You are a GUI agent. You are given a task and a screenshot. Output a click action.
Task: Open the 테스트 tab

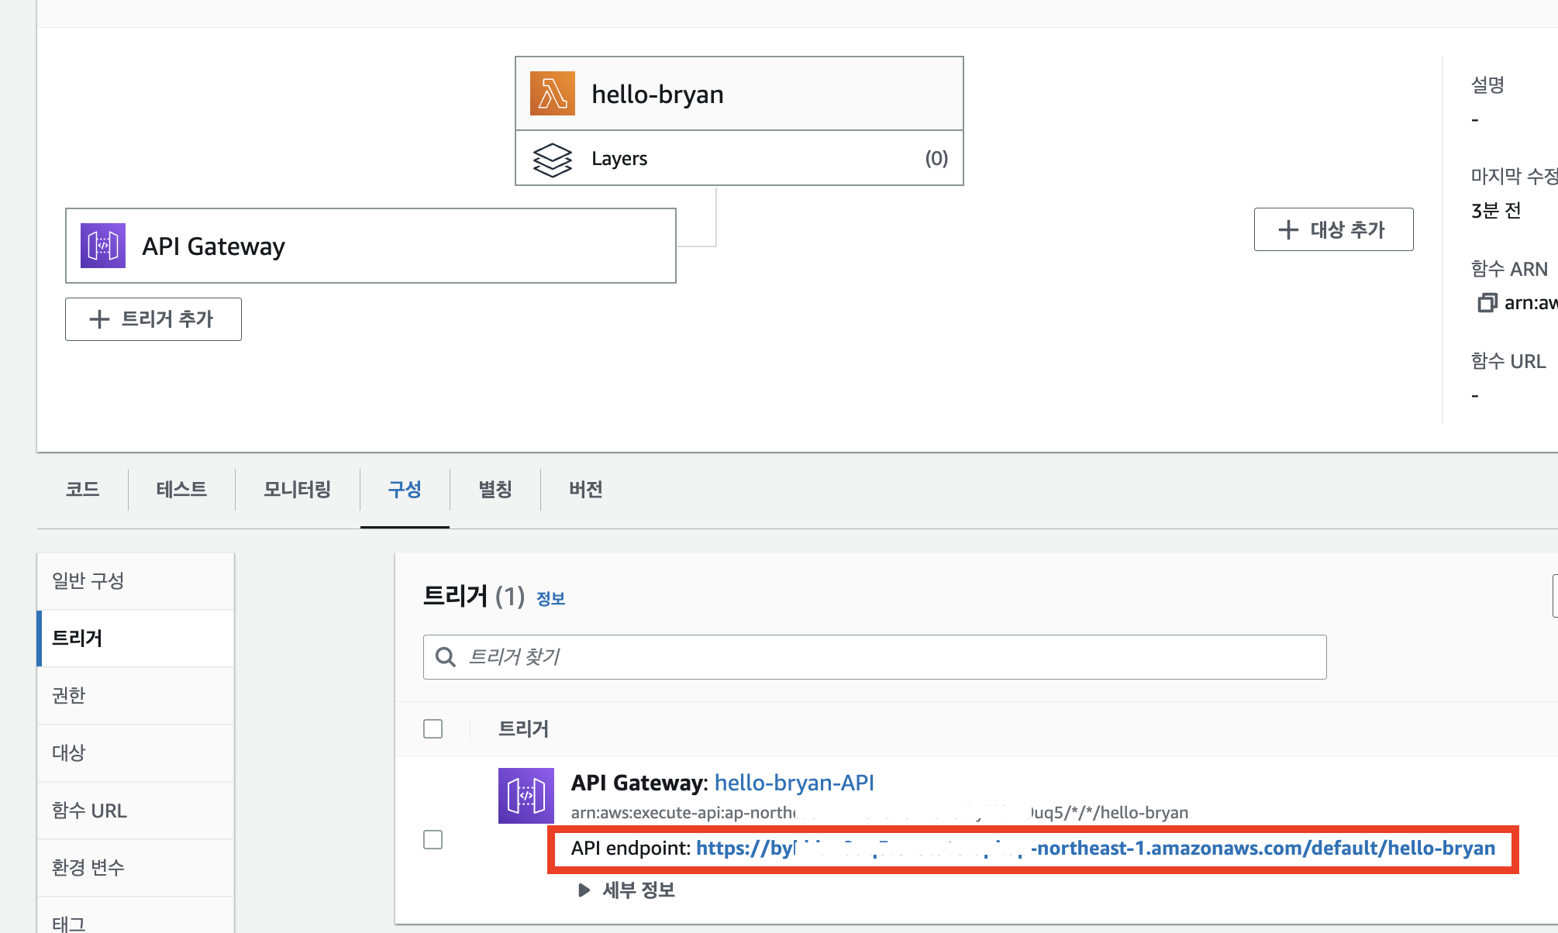click(181, 489)
